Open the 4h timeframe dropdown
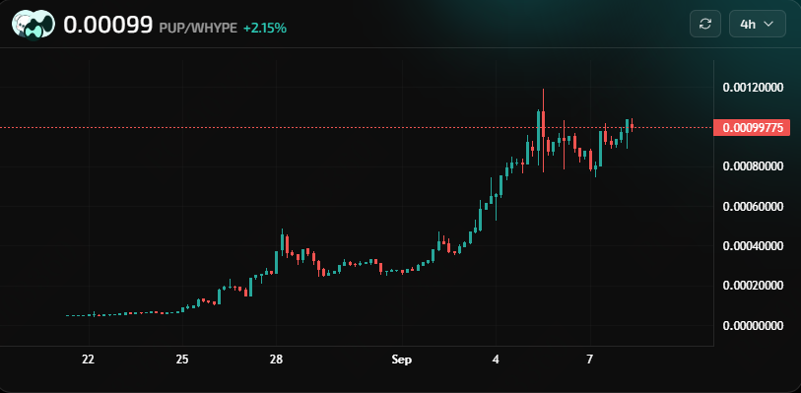801x393 pixels. pyautogui.click(x=757, y=24)
